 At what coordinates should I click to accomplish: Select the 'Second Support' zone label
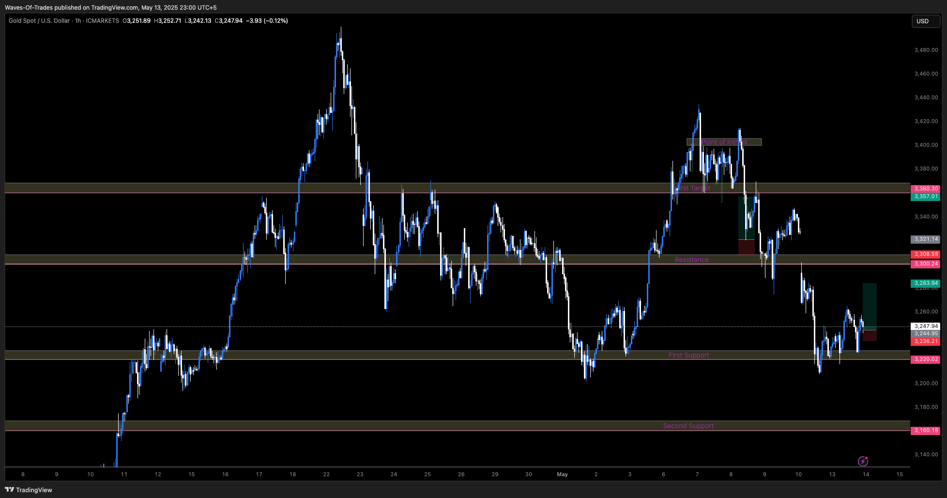click(x=688, y=426)
